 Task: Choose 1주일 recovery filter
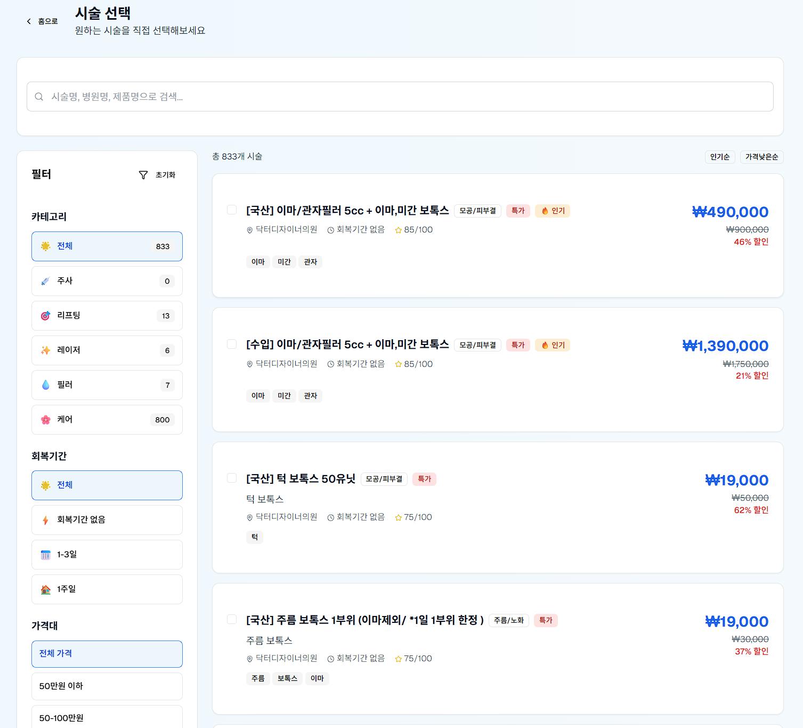point(107,589)
